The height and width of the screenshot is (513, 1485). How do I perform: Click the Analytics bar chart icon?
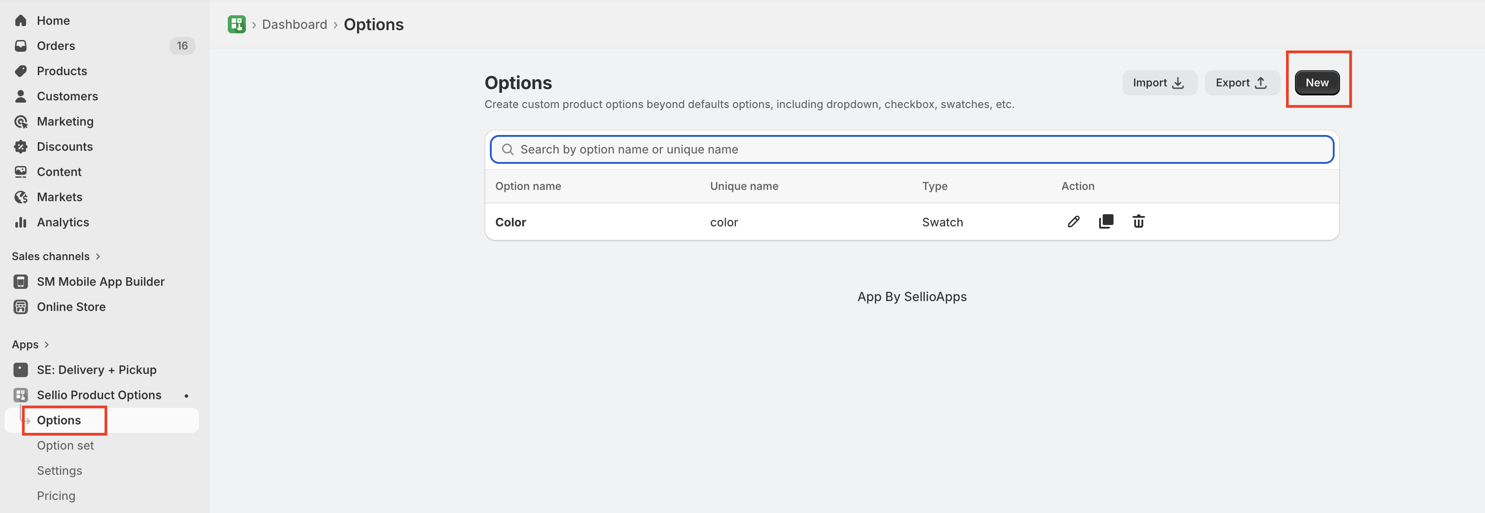pyautogui.click(x=21, y=222)
